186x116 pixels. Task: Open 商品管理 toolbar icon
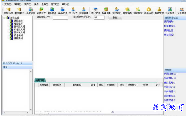tap(63, 11)
